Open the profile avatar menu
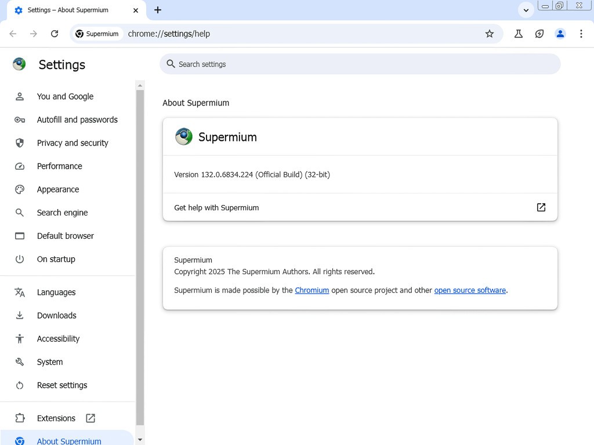Viewport: 594px width, 445px height. [560, 34]
